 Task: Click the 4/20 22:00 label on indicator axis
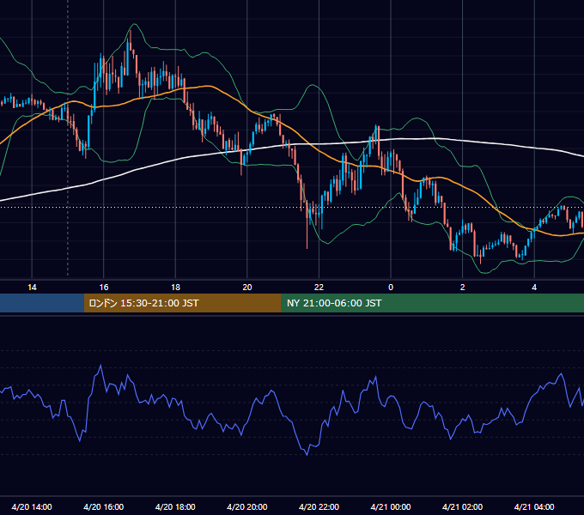click(319, 506)
